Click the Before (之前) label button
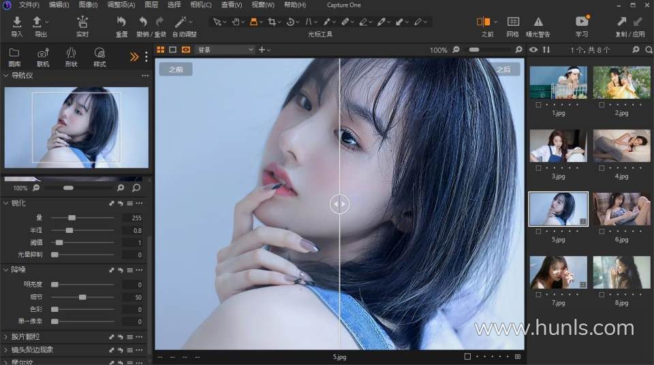The height and width of the screenshot is (365, 654). [176, 69]
